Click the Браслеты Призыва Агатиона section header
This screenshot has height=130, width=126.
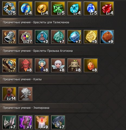coord(38,51)
